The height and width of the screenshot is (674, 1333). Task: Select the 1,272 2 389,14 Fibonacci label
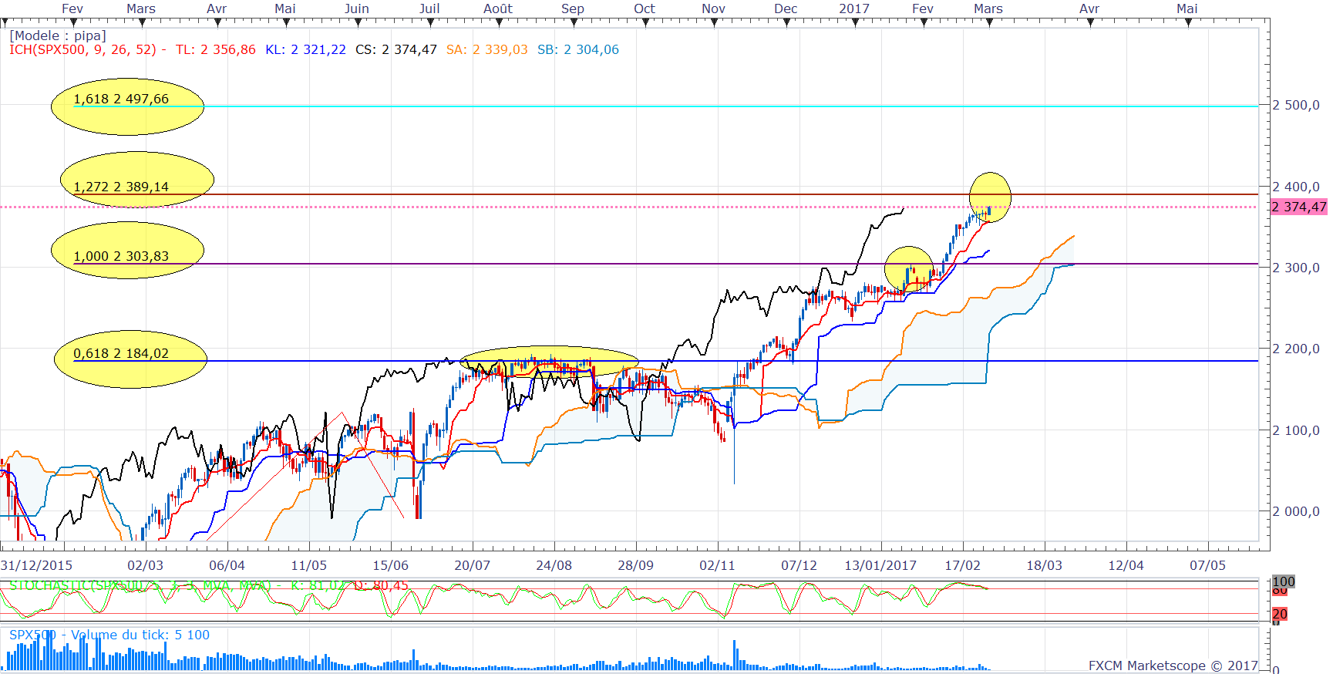(x=121, y=187)
